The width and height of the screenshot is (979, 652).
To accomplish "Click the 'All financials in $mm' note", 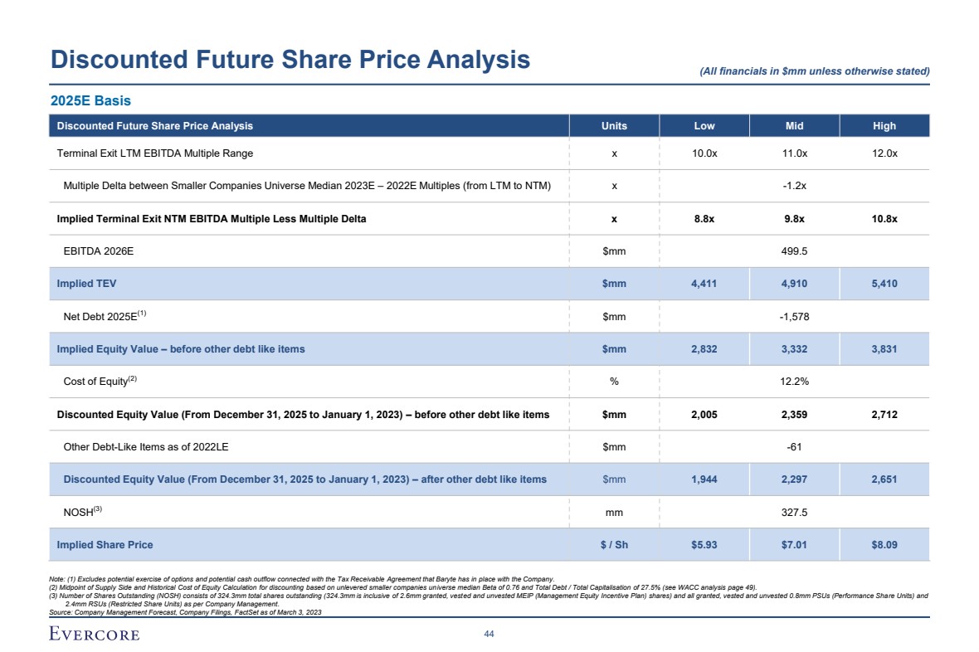I will [815, 71].
